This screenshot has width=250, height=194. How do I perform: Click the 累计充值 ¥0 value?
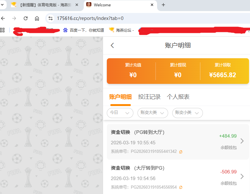click(133, 75)
